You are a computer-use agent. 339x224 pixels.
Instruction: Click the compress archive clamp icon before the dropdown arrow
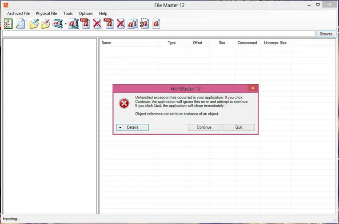[x=58, y=24]
